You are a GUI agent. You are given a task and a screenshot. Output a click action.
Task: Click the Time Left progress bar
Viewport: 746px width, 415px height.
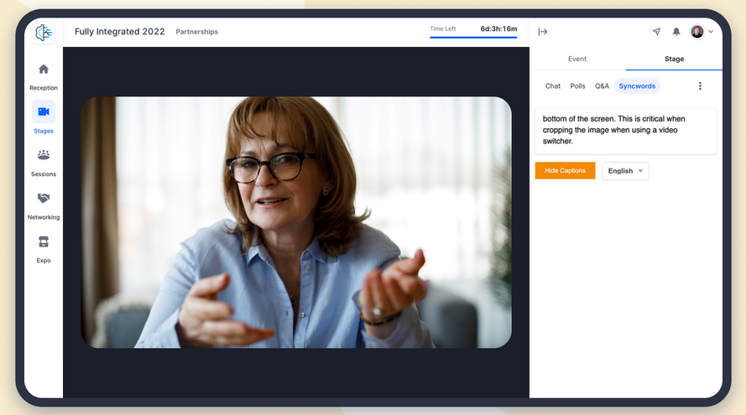pos(473,37)
